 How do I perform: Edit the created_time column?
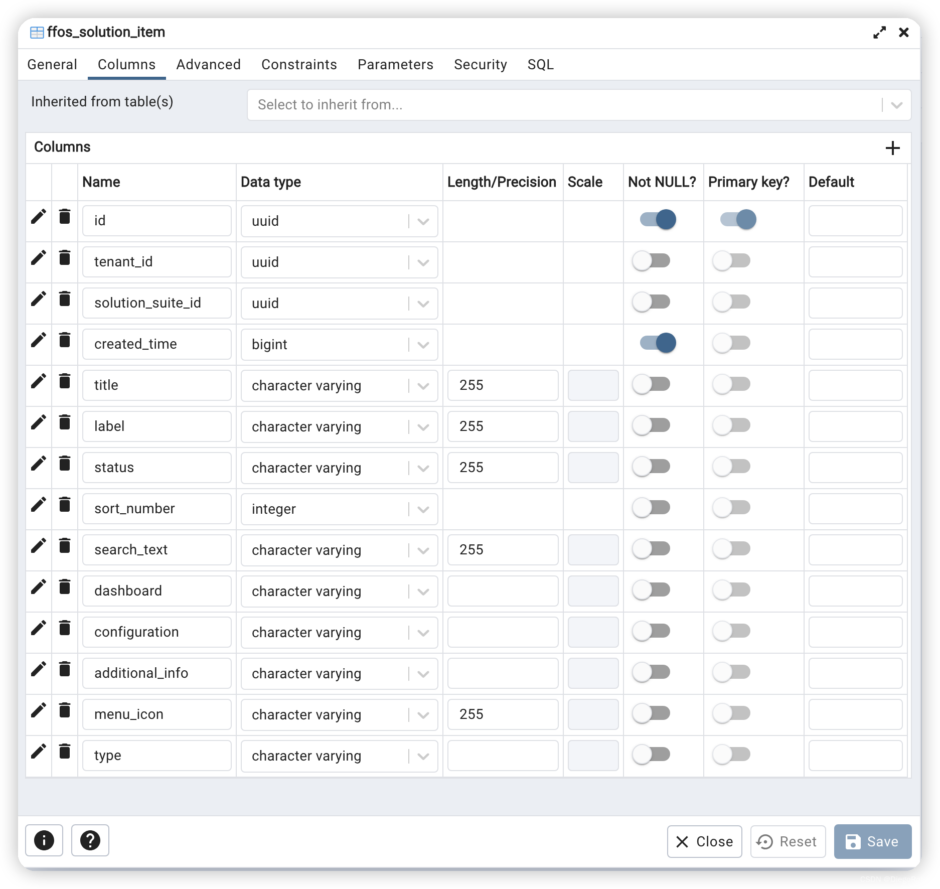click(39, 340)
